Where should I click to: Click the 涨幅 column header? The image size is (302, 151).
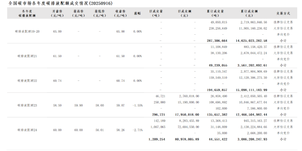[x=137, y=13]
